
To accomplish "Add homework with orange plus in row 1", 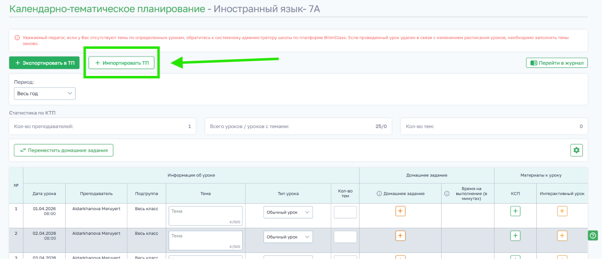I will point(401,211).
